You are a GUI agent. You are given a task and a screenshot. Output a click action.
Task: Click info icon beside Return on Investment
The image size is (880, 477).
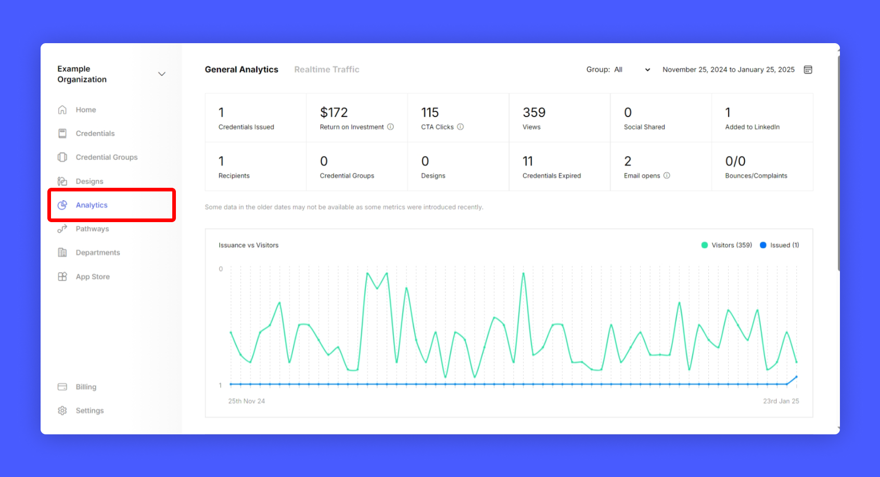tap(390, 127)
